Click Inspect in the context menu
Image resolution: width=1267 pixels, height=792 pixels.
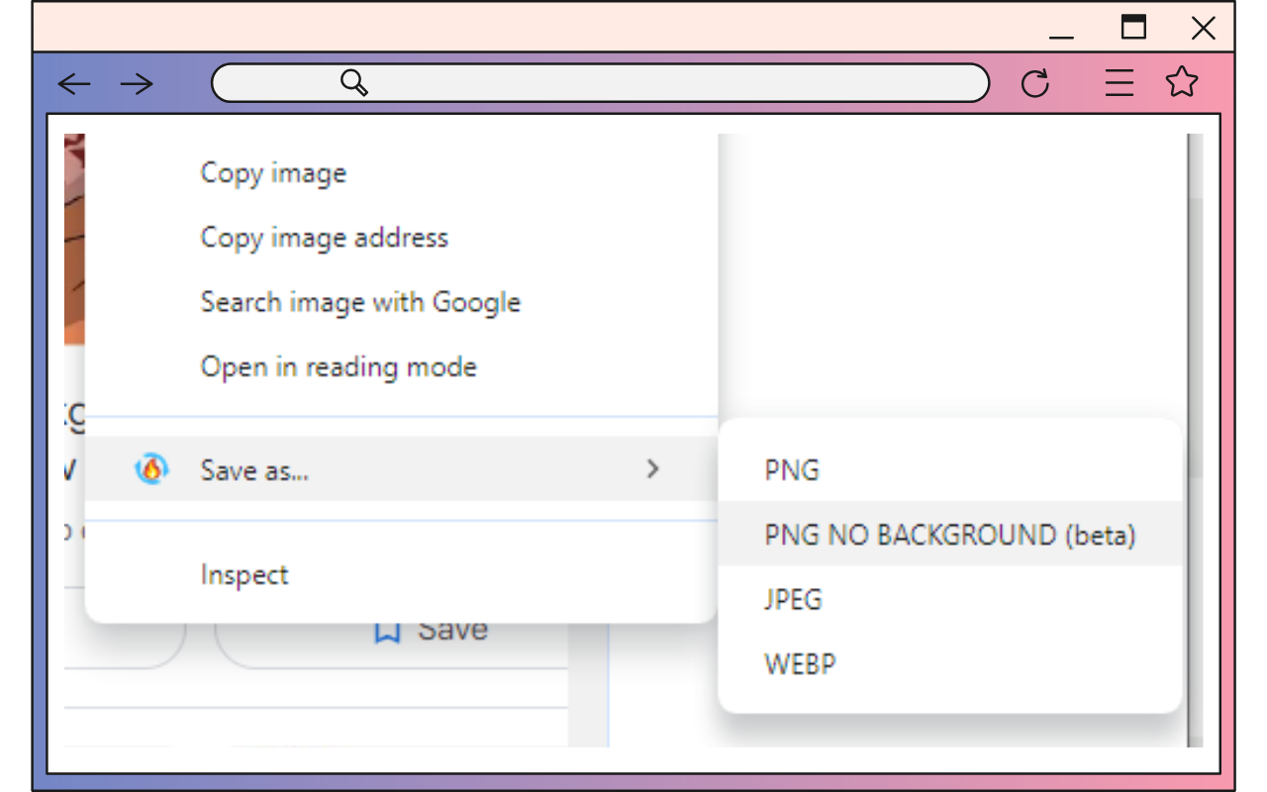coord(244,574)
